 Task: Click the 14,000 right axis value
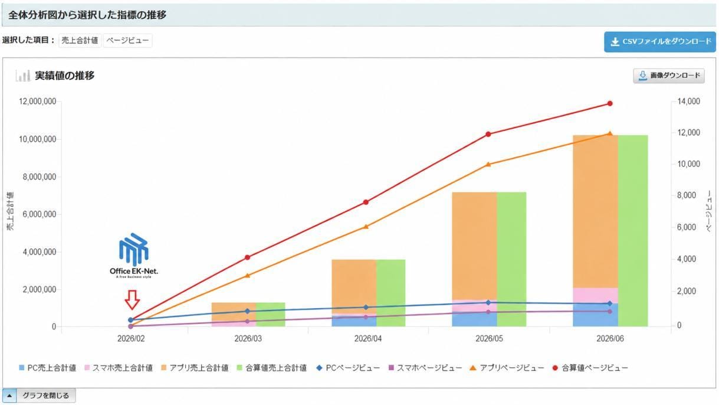tap(690, 102)
